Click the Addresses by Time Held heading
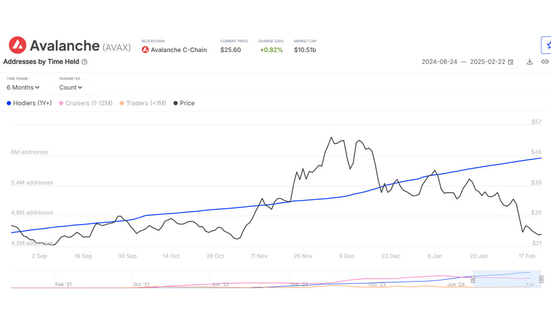The image size is (551, 310). click(x=41, y=62)
